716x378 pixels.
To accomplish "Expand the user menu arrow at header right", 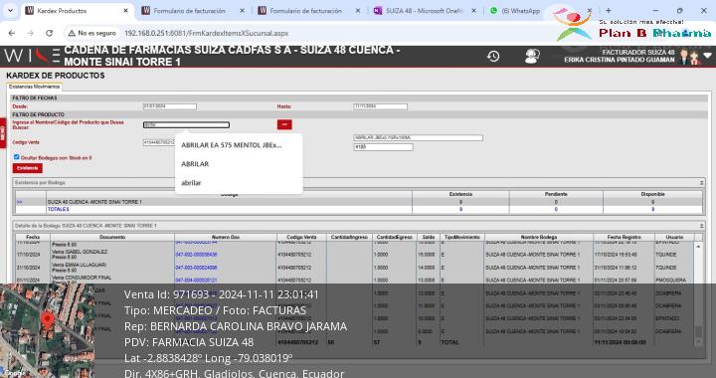I will tap(708, 56).
